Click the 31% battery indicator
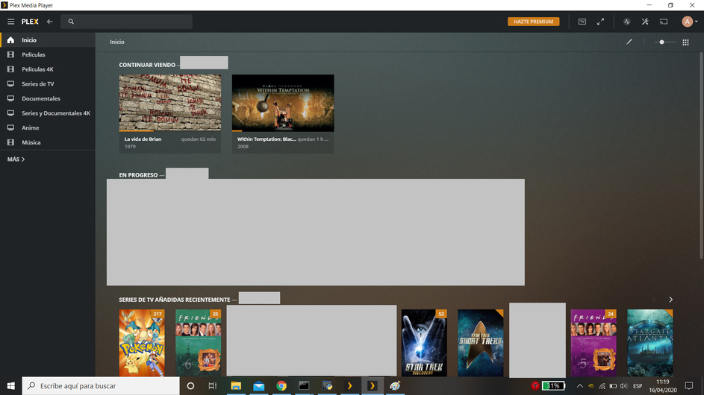Viewport: 704px width, 395px height. point(553,385)
